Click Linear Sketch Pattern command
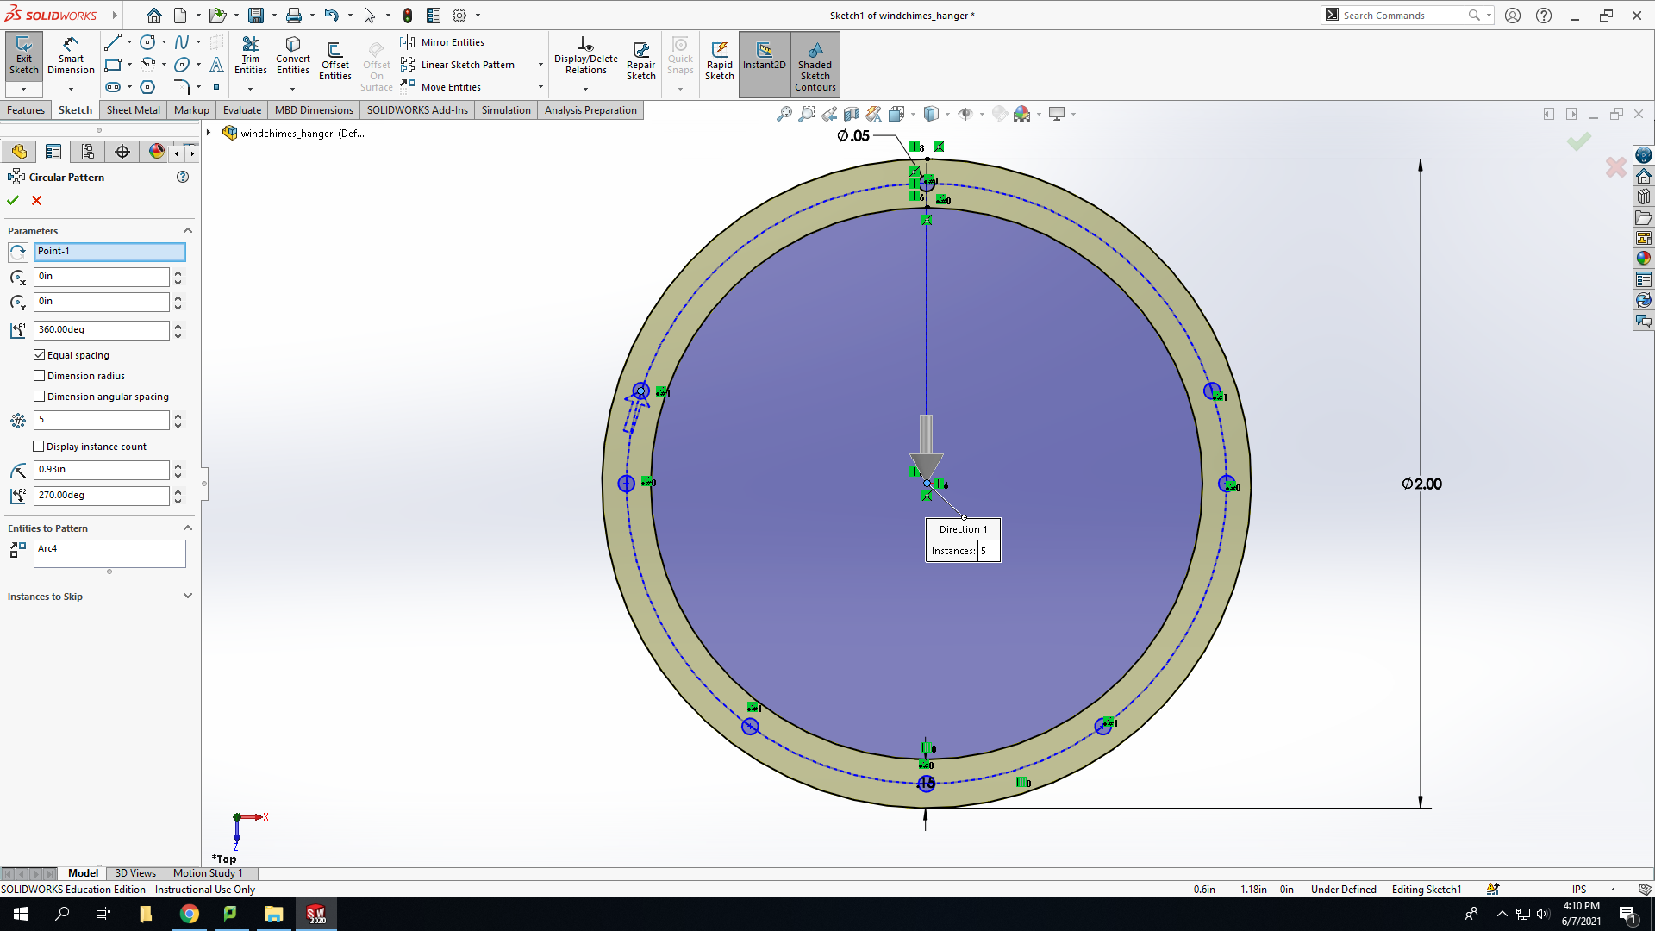 click(459, 65)
